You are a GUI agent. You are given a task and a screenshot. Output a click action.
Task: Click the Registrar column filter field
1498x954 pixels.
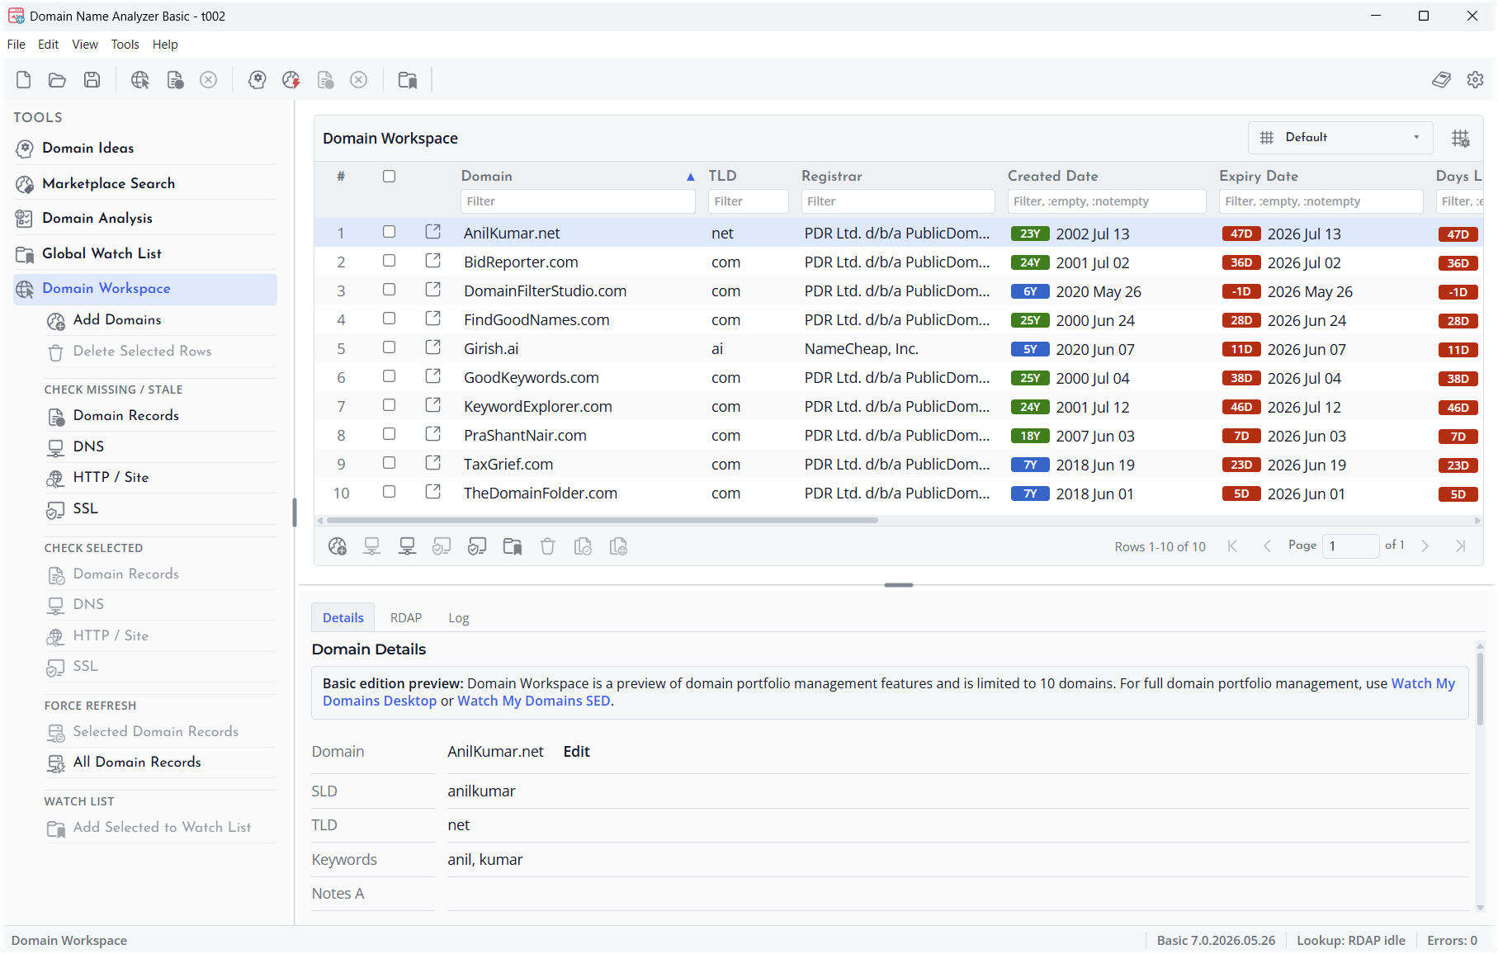click(x=898, y=201)
